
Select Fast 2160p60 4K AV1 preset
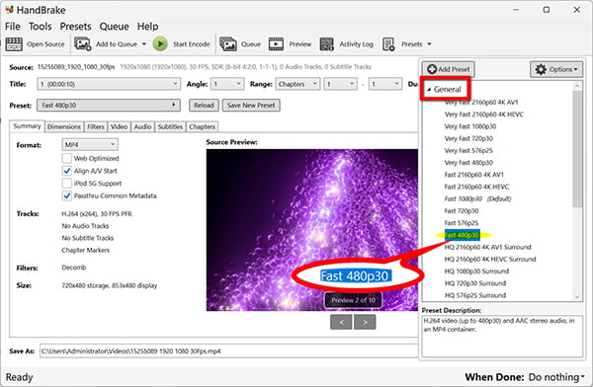tap(473, 175)
